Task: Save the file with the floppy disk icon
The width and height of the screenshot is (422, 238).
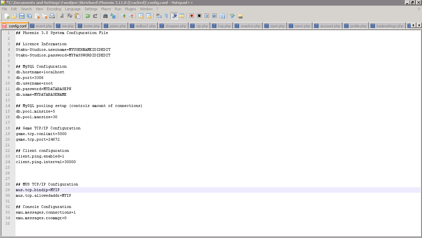Action: (x=22, y=16)
